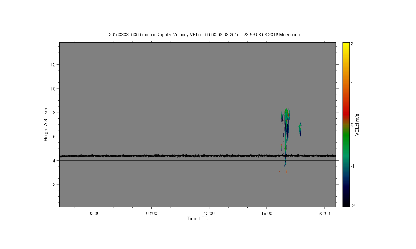Click the colorbar value 0 label

tap(352, 125)
